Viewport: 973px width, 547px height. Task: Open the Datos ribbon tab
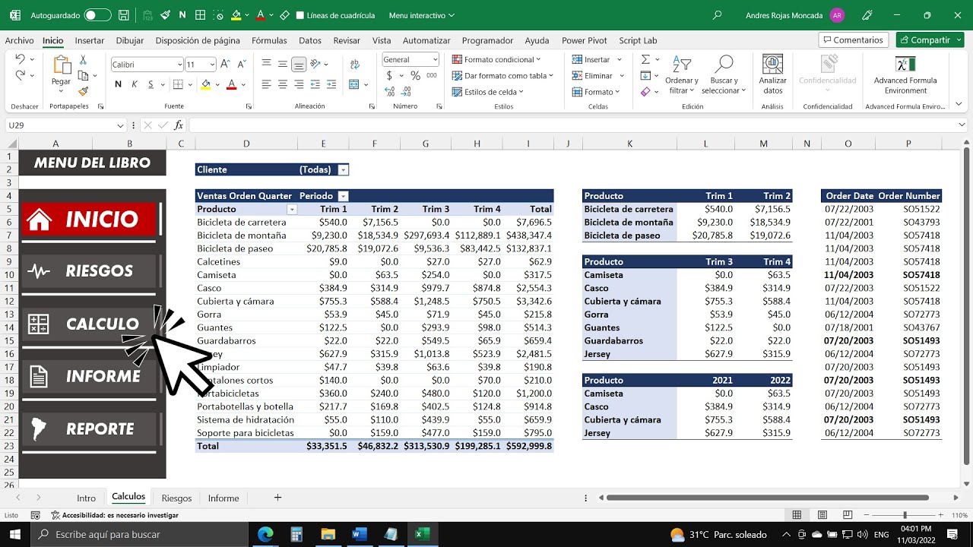click(x=310, y=40)
